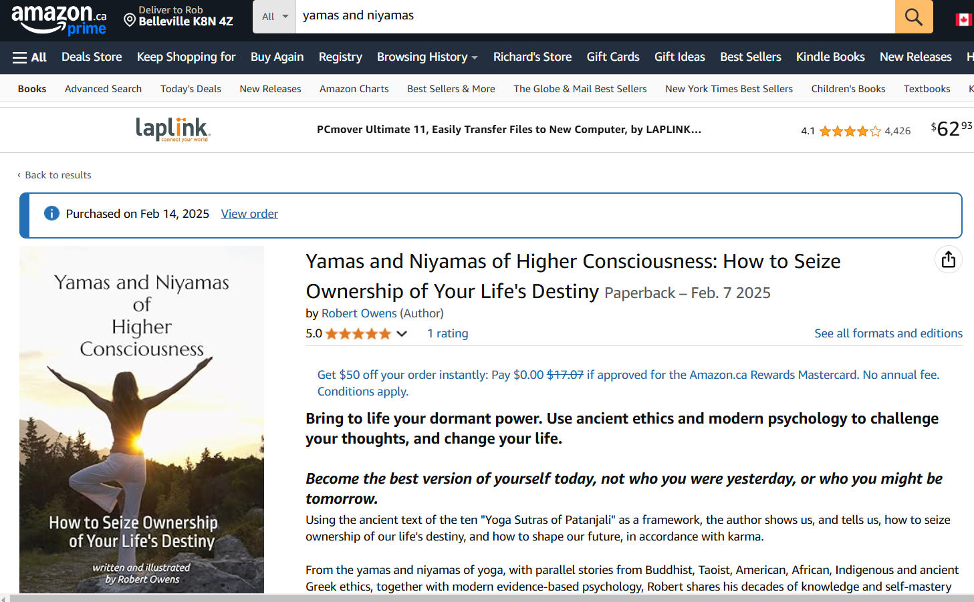Open the hamburger All menu
The width and height of the screenshot is (974, 602).
[29, 57]
